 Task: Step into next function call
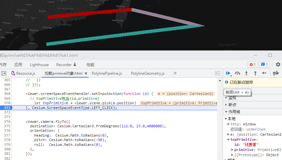247,73
